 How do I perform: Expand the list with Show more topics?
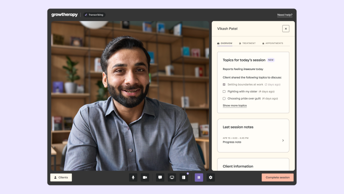click(234, 105)
